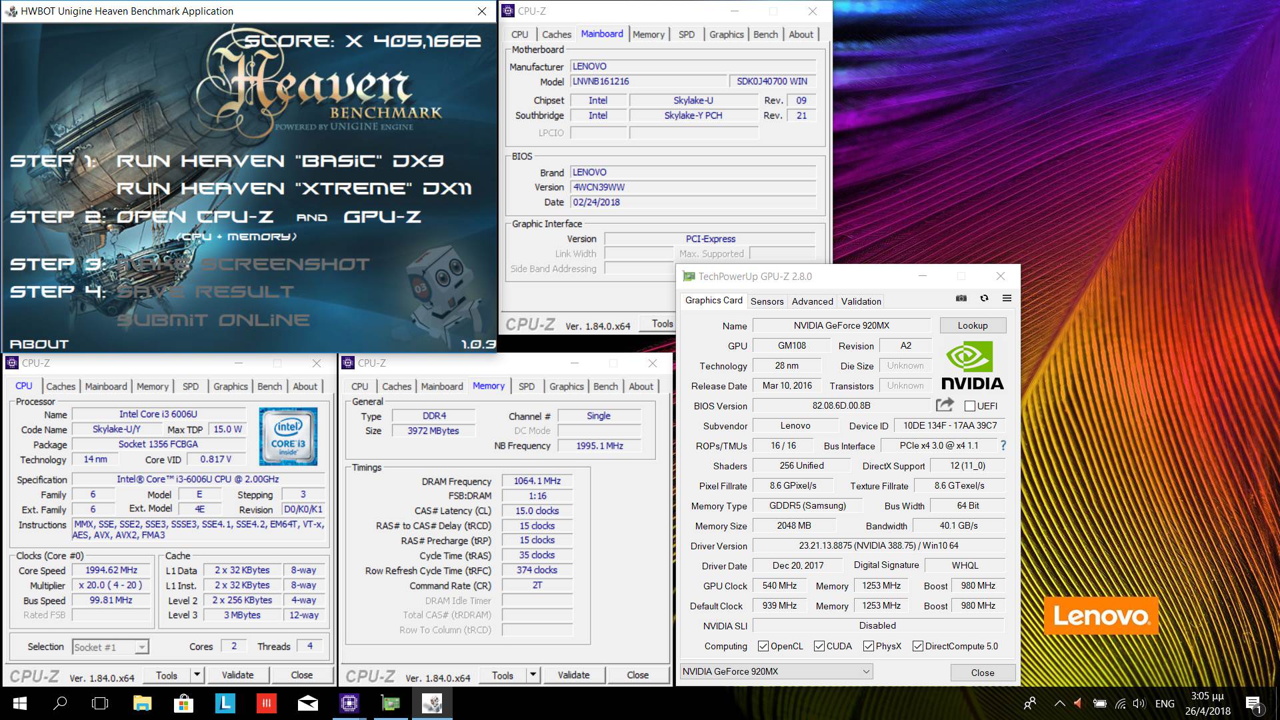Image resolution: width=1280 pixels, height=720 pixels.
Task: Click the GPU-Z refresh icon
Action: [984, 298]
